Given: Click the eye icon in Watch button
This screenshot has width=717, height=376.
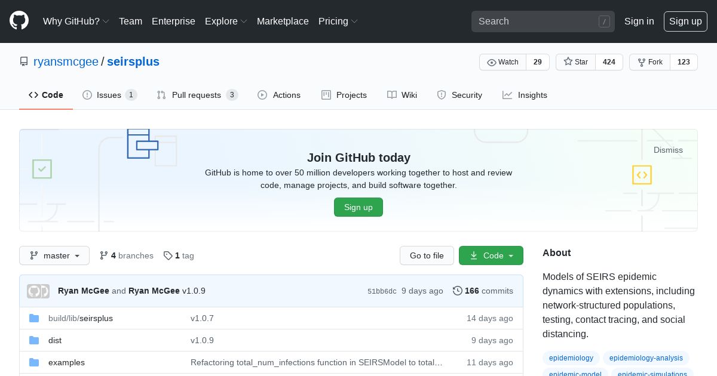Looking at the screenshot, I should tap(492, 62).
